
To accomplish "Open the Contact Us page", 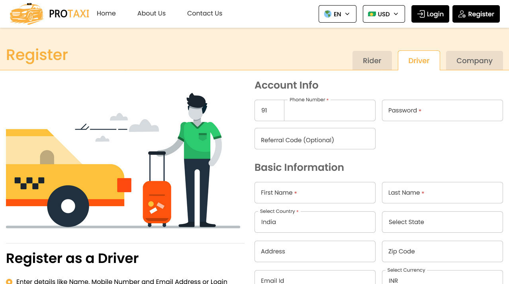I will (204, 13).
